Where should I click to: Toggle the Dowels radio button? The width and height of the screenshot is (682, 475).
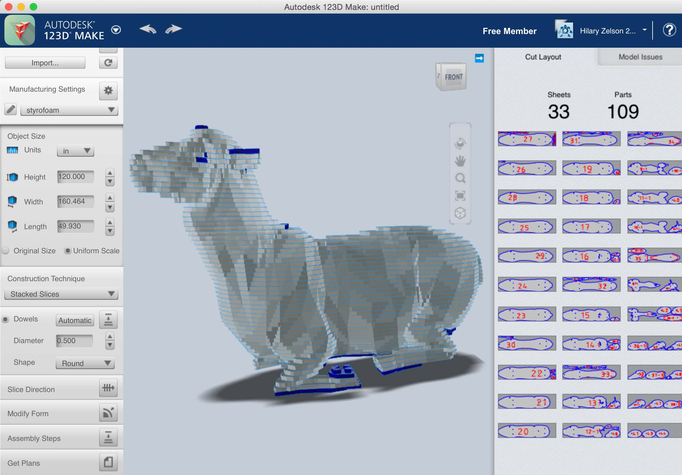pos(5,319)
